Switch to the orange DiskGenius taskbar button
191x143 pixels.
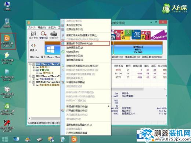coord(74,139)
